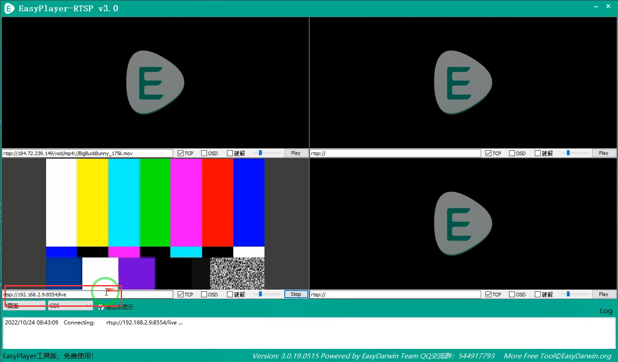Click 'More Free Tool©EasyDarwin.org' in status bar

(x=557, y=356)
